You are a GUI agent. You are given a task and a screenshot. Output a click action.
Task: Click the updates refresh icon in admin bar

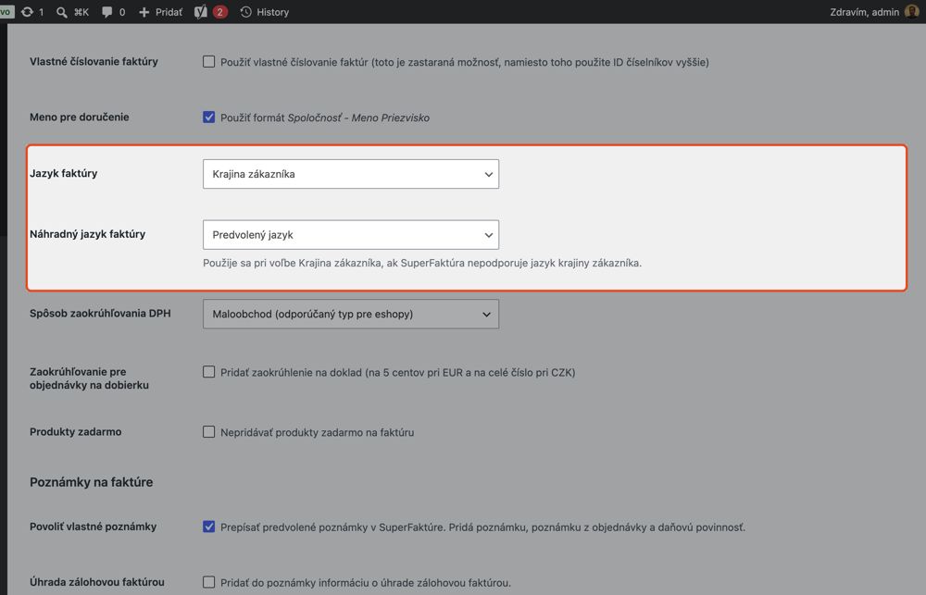[x=27, y=12]
